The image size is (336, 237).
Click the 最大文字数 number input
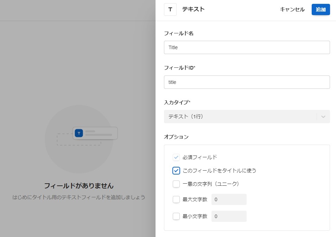[x=229, y=199]
